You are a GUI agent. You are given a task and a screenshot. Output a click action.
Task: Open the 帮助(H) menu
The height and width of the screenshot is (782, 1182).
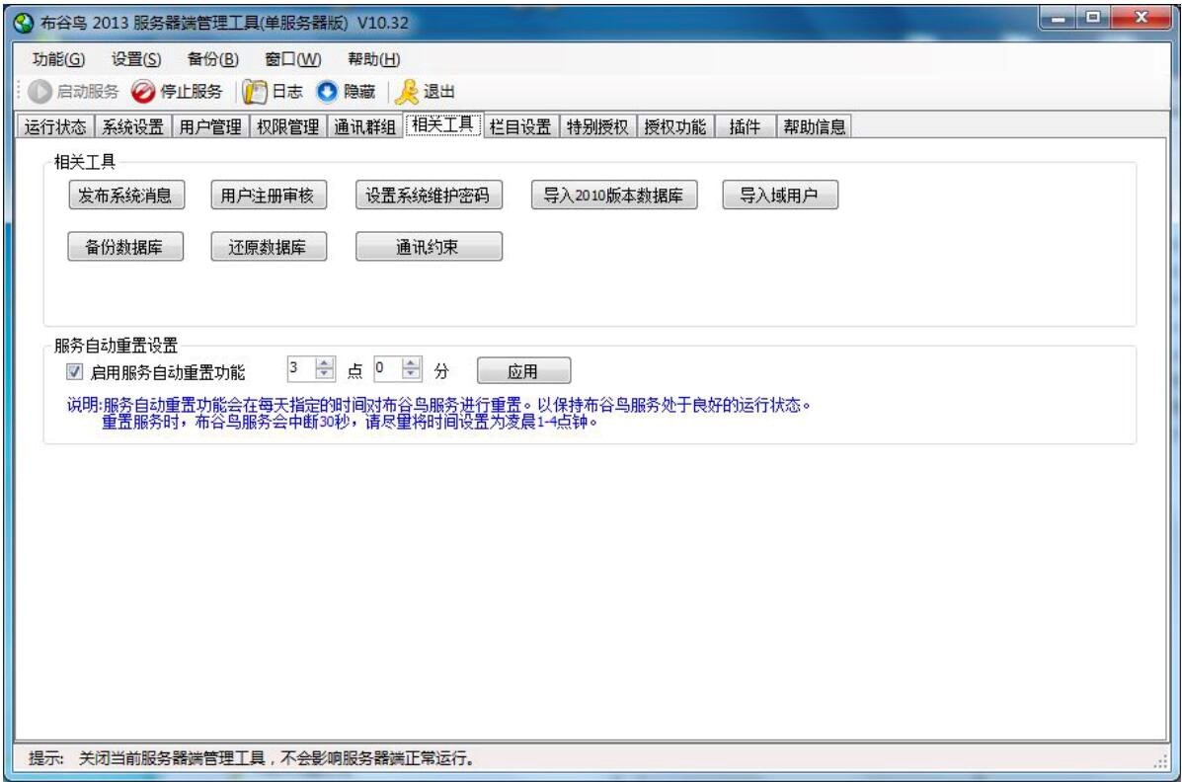pyautogui.click(x=373, y=59)
